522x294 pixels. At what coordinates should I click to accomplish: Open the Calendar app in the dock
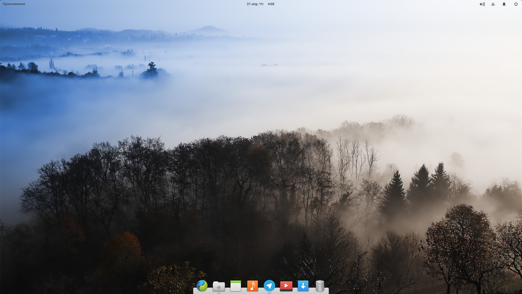[x=236, y=286]
